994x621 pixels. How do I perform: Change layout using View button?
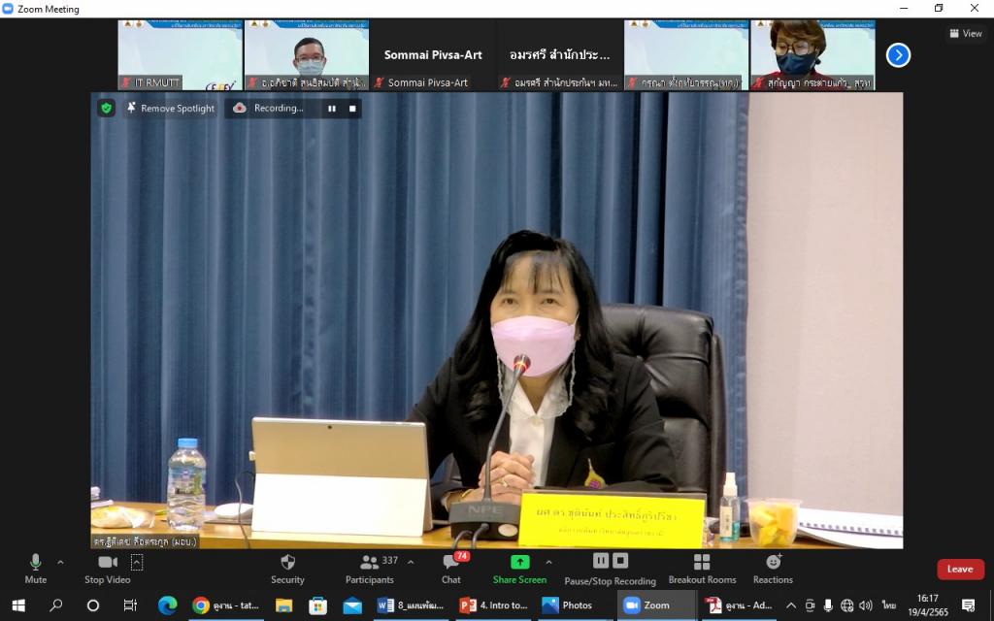pos(966,34)
